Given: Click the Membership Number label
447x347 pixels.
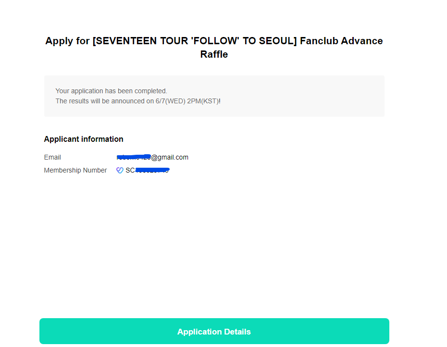Looking at the screenshot, I should tap(75, 170).
